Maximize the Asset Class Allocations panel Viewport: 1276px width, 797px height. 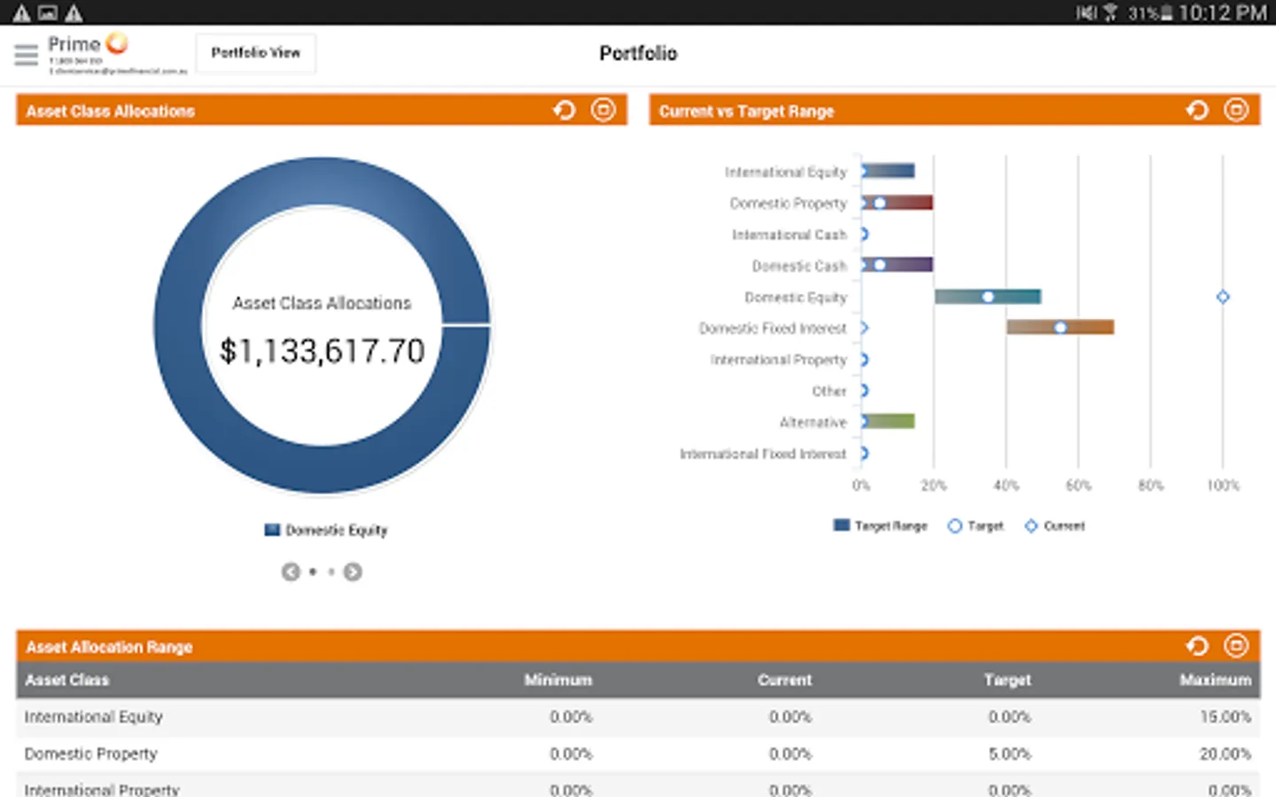(x=603, y=110)
